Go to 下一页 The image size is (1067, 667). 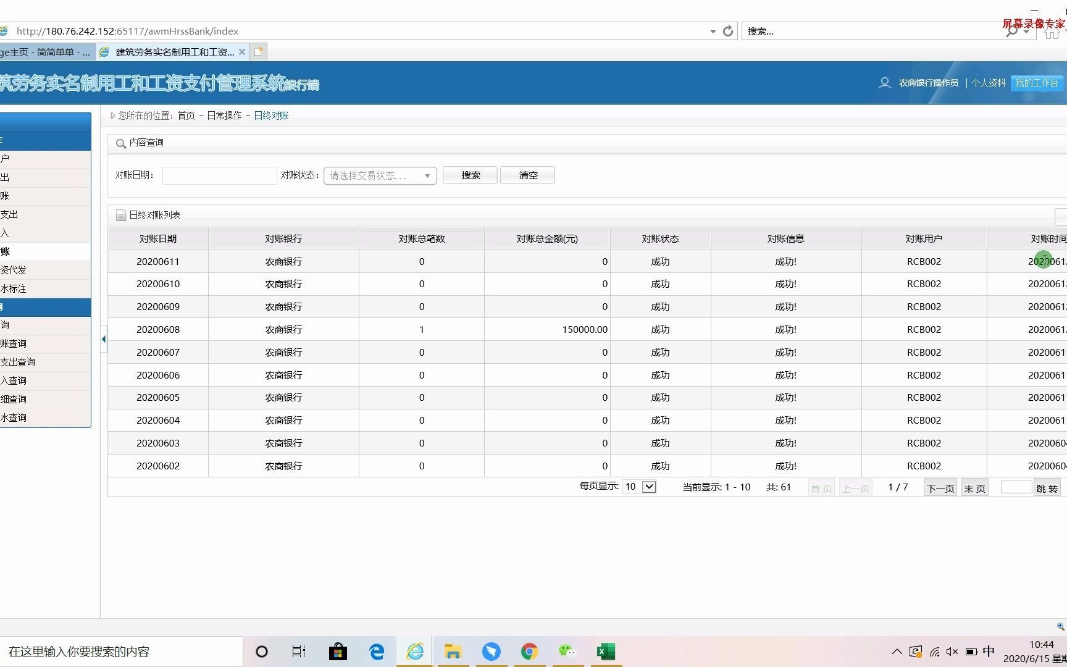coord(940,488)
